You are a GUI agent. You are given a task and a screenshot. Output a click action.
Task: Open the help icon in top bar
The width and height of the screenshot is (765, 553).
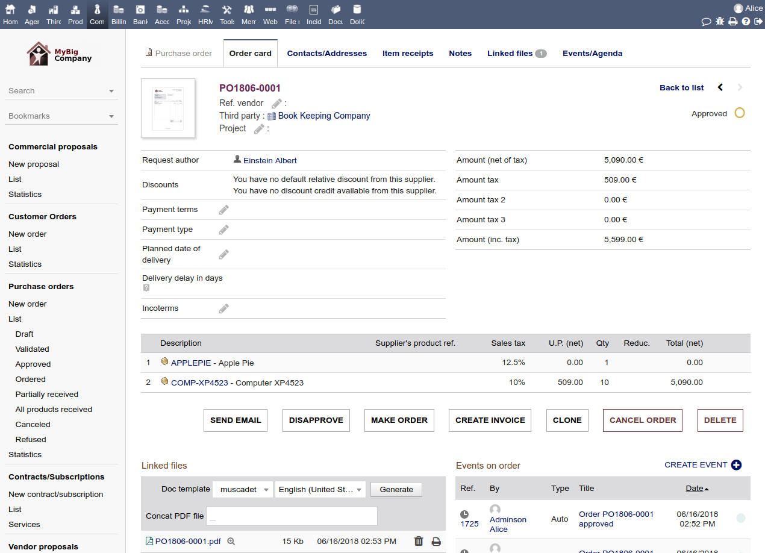point(746,22)
